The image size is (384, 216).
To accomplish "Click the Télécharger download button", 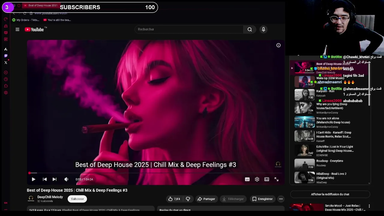I will tap(233, 199).
